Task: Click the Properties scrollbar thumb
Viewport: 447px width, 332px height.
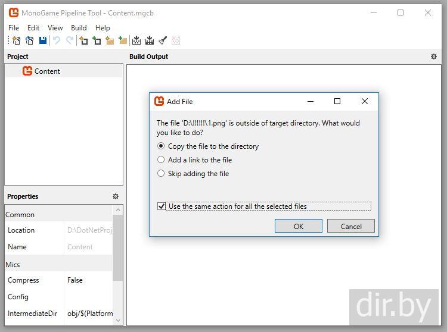Action: coord(118,248)
